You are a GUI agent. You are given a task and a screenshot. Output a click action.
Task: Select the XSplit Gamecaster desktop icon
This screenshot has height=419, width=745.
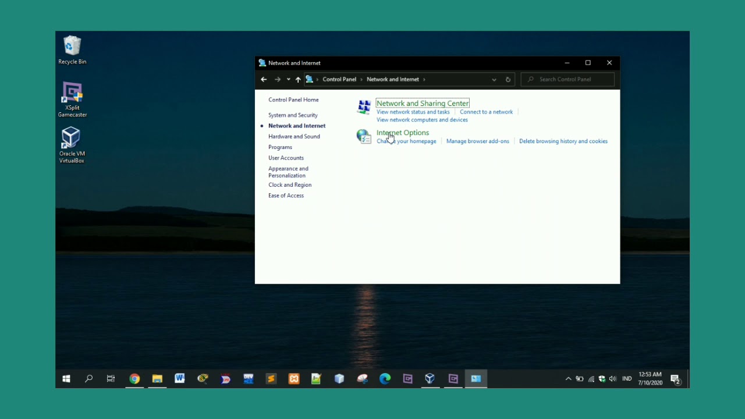(x=72, y=100)
